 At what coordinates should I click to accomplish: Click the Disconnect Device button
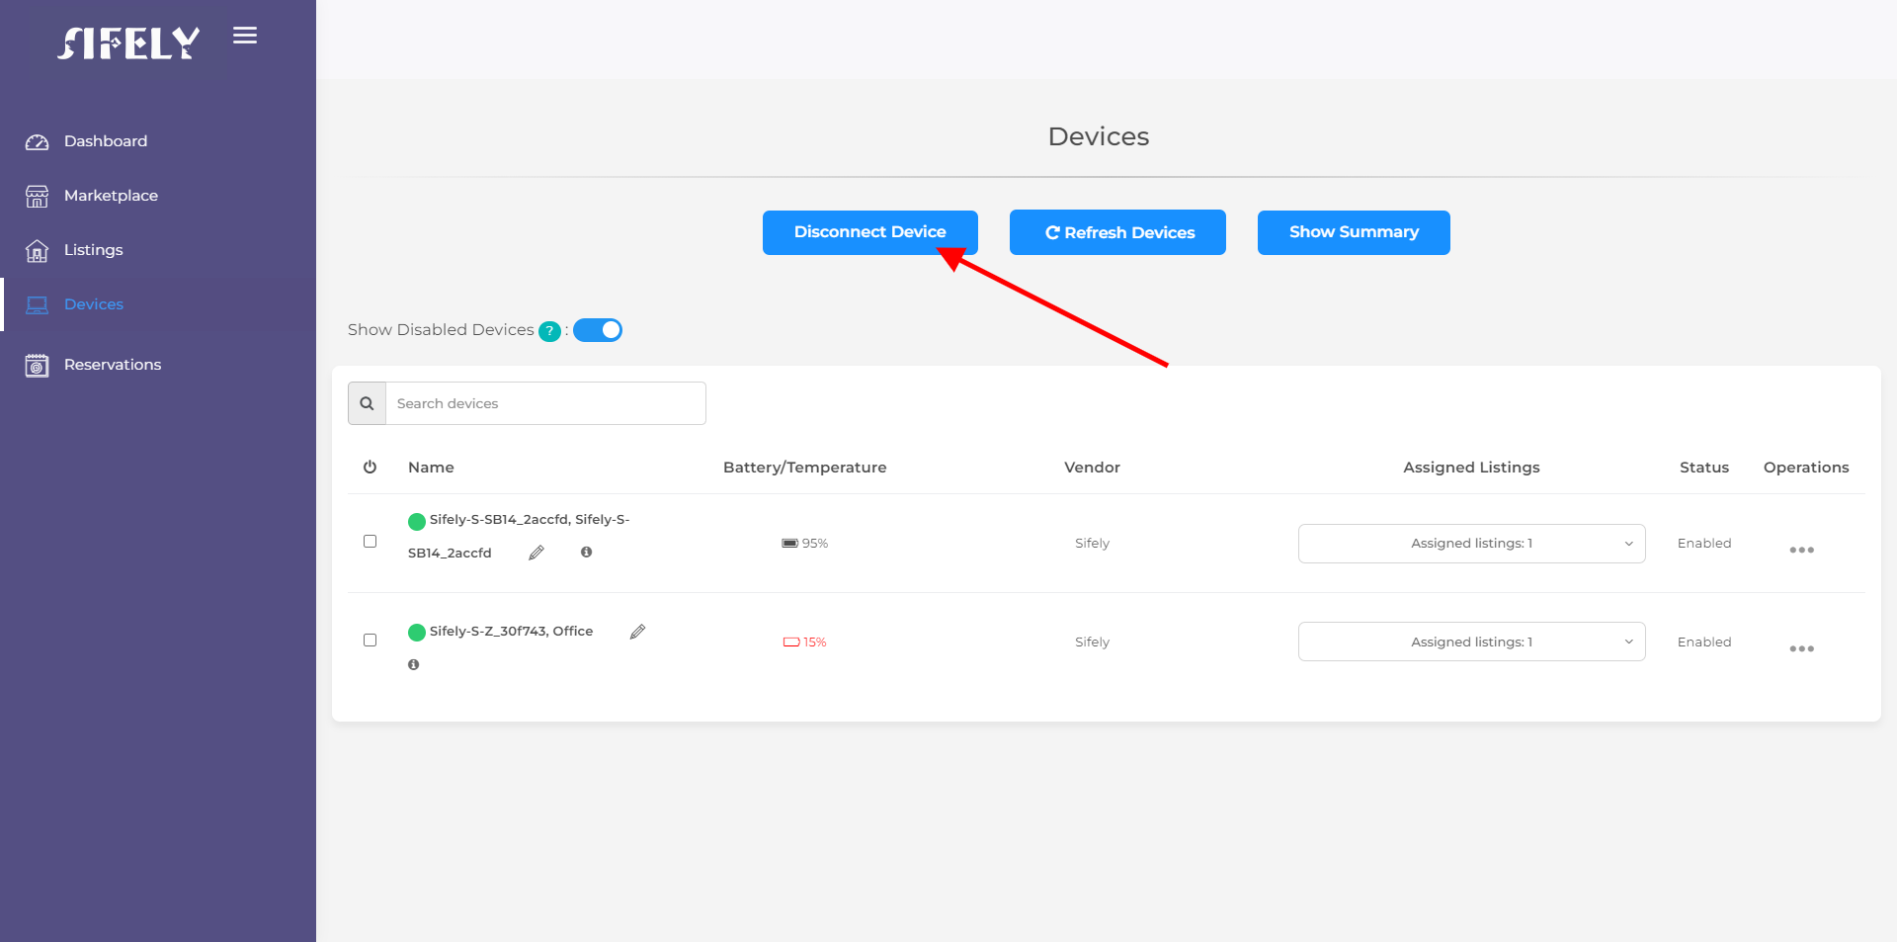(x=869, y=232)
